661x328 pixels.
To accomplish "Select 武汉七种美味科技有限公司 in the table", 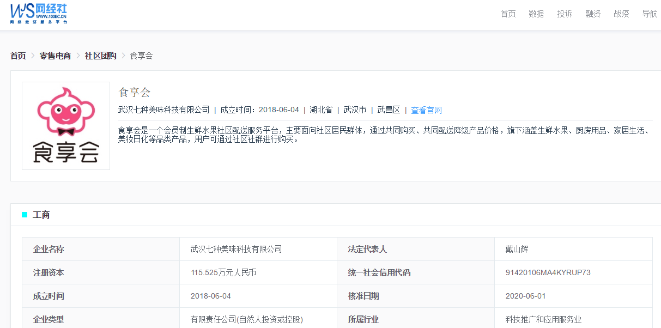I will tap(236, 249).
